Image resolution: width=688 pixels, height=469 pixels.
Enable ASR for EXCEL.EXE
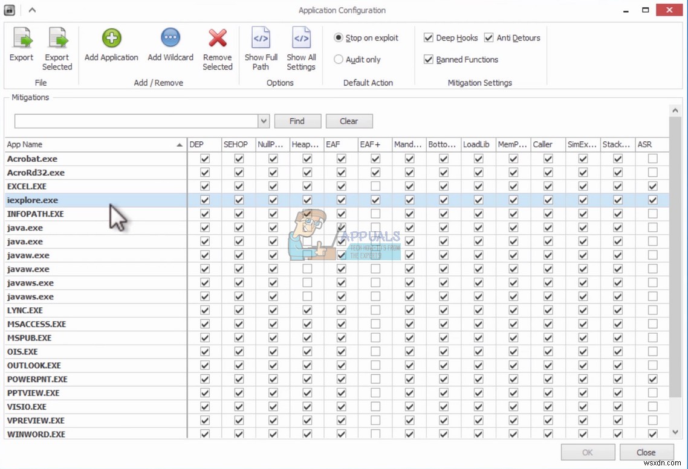tap(652, 186)
